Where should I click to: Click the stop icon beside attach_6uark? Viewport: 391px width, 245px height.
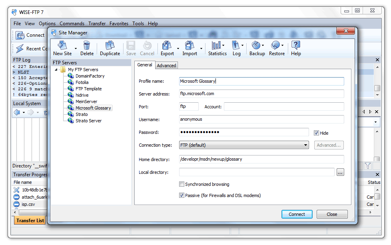coord(16,197)
